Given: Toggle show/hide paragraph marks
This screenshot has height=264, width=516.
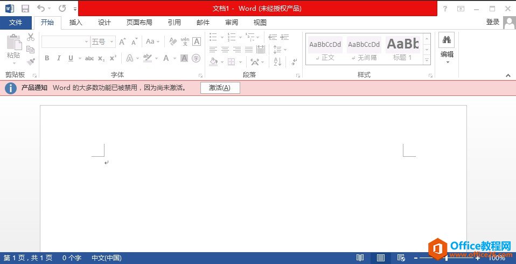Looking at the screenshot, I should [294, 61].
